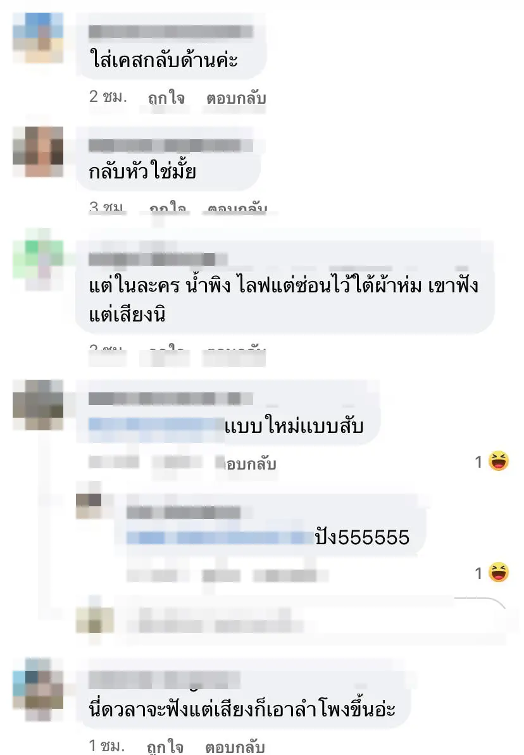Open tagged name before แบบใหม่แบบสับ

(156, 425)
